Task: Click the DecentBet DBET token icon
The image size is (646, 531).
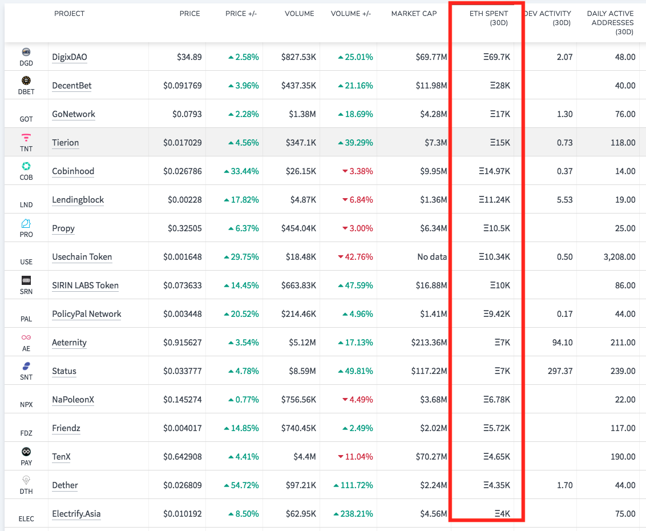Action: tap(26, 81)
